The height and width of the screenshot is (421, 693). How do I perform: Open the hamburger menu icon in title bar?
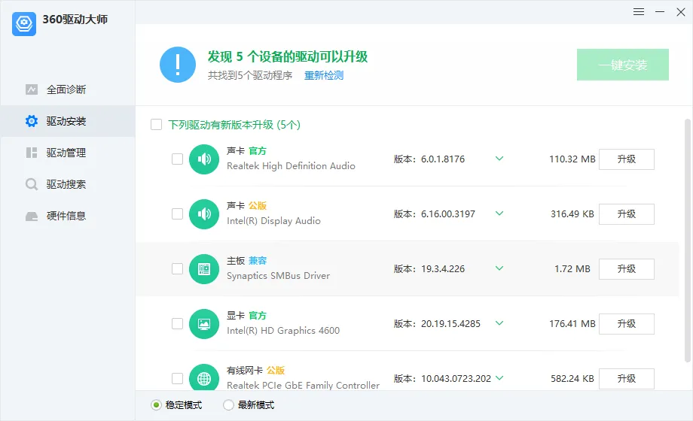pyautogui.click(x=639, y=12)
